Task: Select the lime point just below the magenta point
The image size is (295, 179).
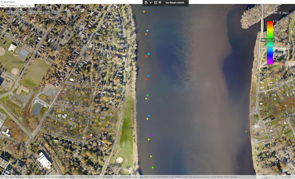Action: [x=148, y=140]
